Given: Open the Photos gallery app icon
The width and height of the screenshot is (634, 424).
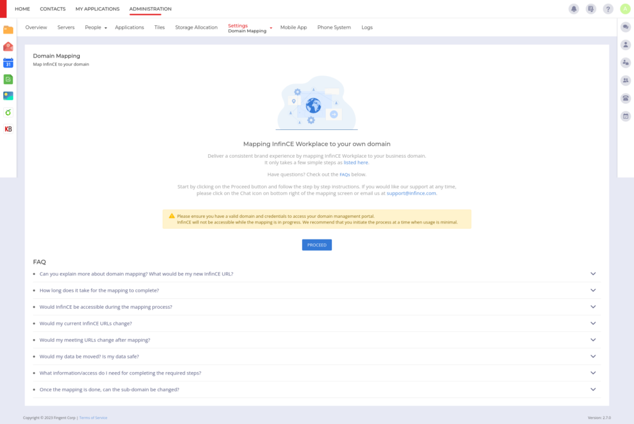Looking at the screenshot, I should pyautogui.click(x=8, y=96).
